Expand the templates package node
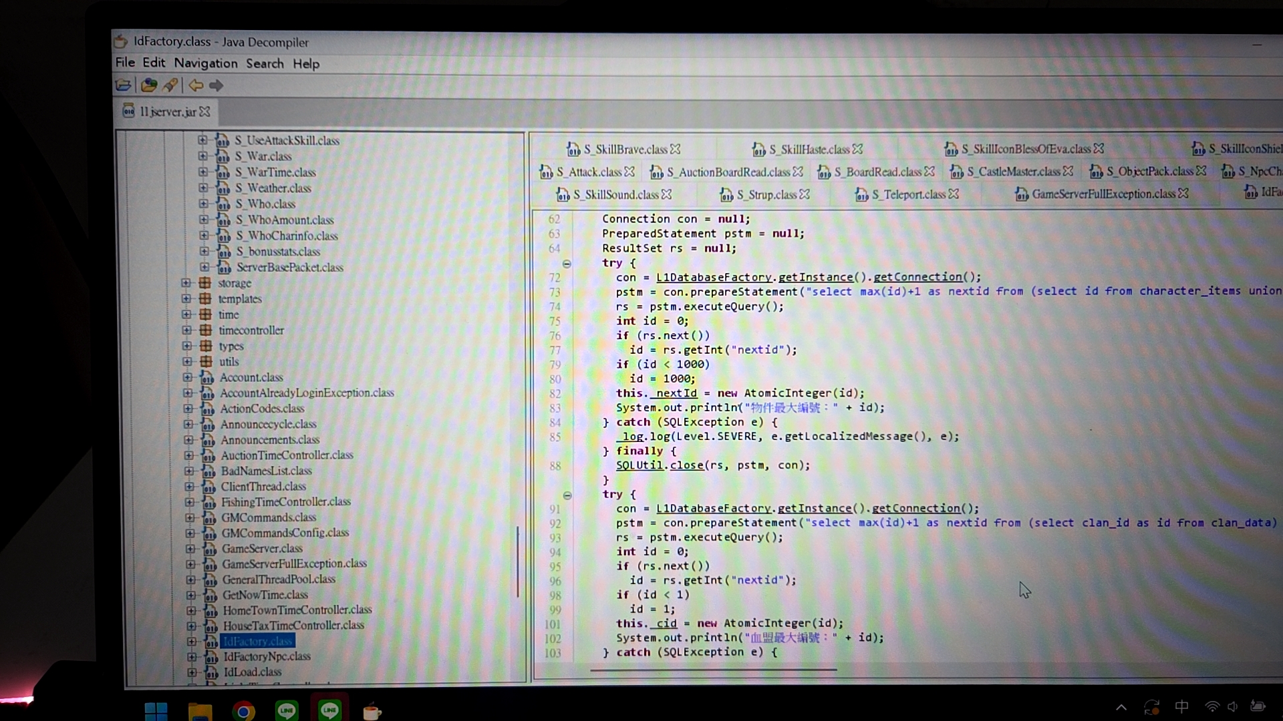 186,298
